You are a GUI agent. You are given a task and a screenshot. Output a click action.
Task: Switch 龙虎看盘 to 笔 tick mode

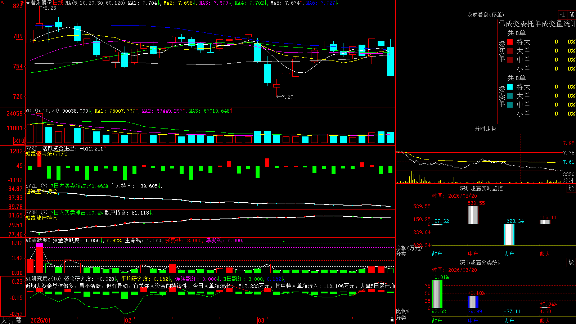click(572, 15)
